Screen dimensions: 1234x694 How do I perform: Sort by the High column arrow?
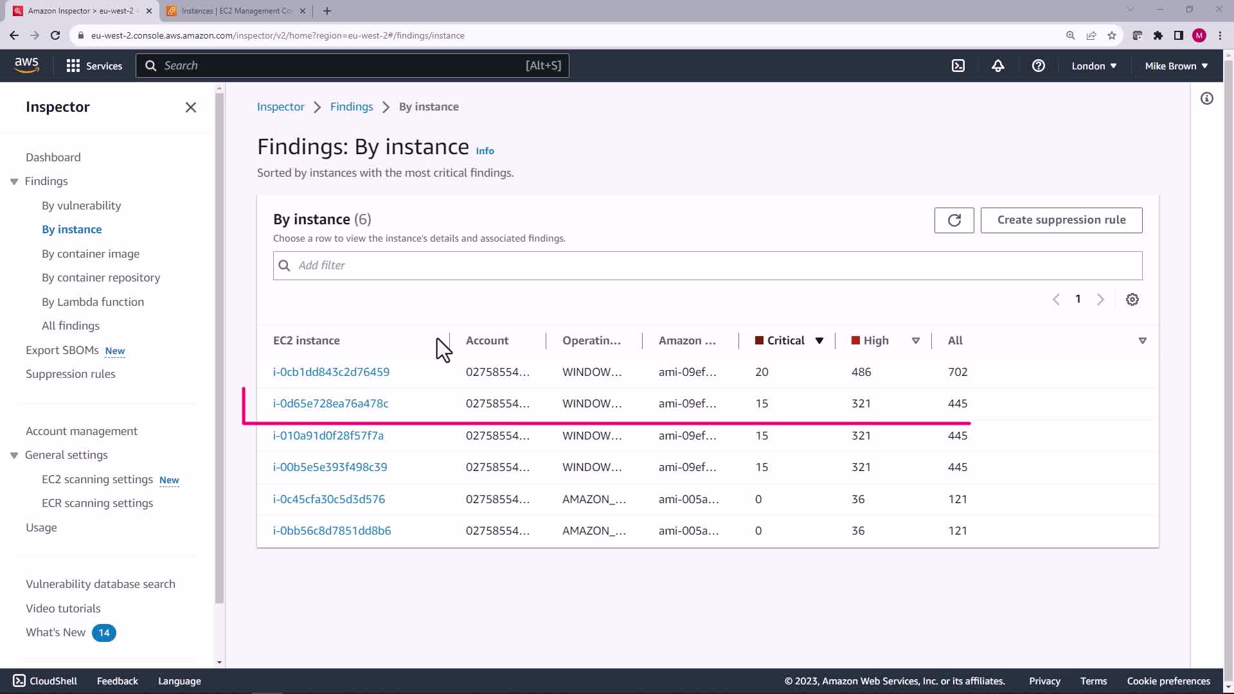(915, 341)
